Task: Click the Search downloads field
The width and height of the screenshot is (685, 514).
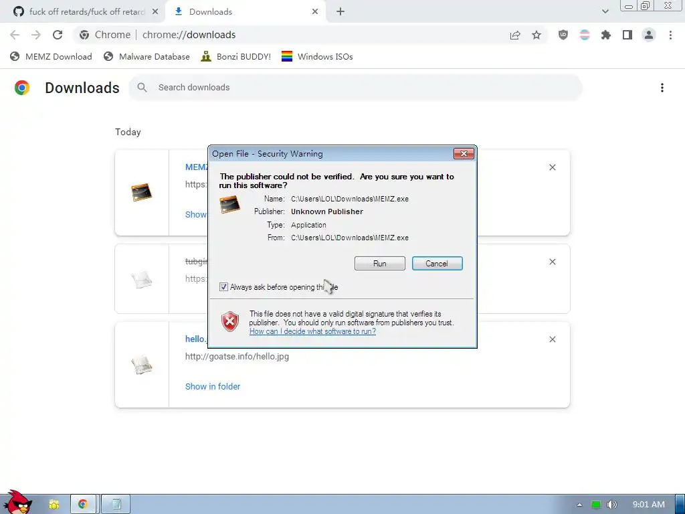Action: coord(355,88)
